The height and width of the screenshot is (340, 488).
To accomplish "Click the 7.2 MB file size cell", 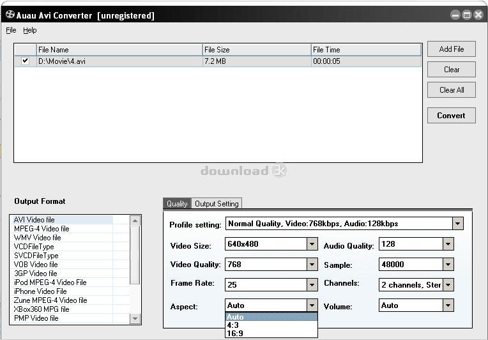I will pyautogui.click(x=257, y=61).
